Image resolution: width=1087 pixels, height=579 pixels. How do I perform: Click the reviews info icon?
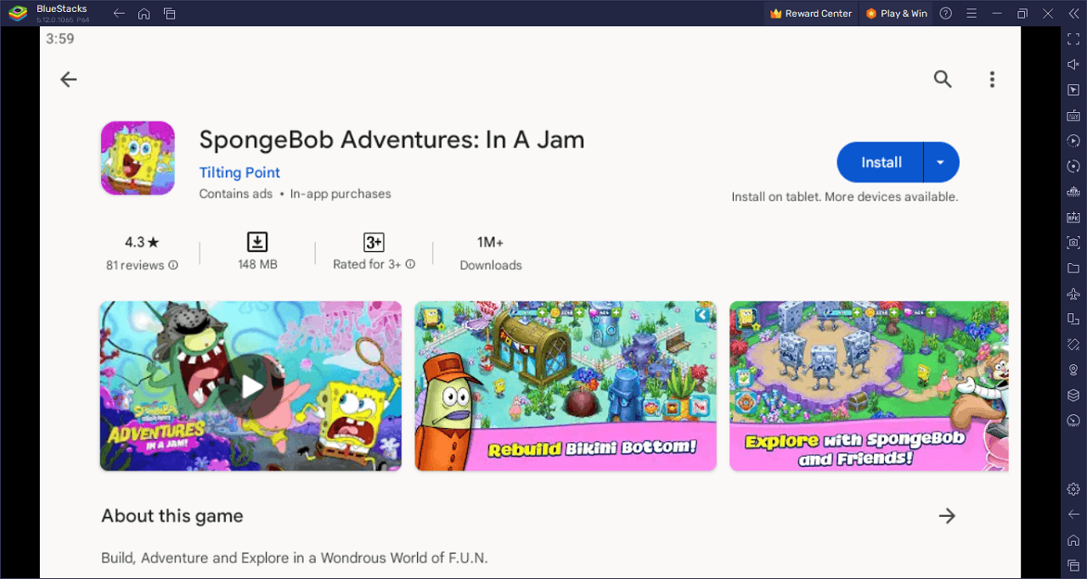173,265
